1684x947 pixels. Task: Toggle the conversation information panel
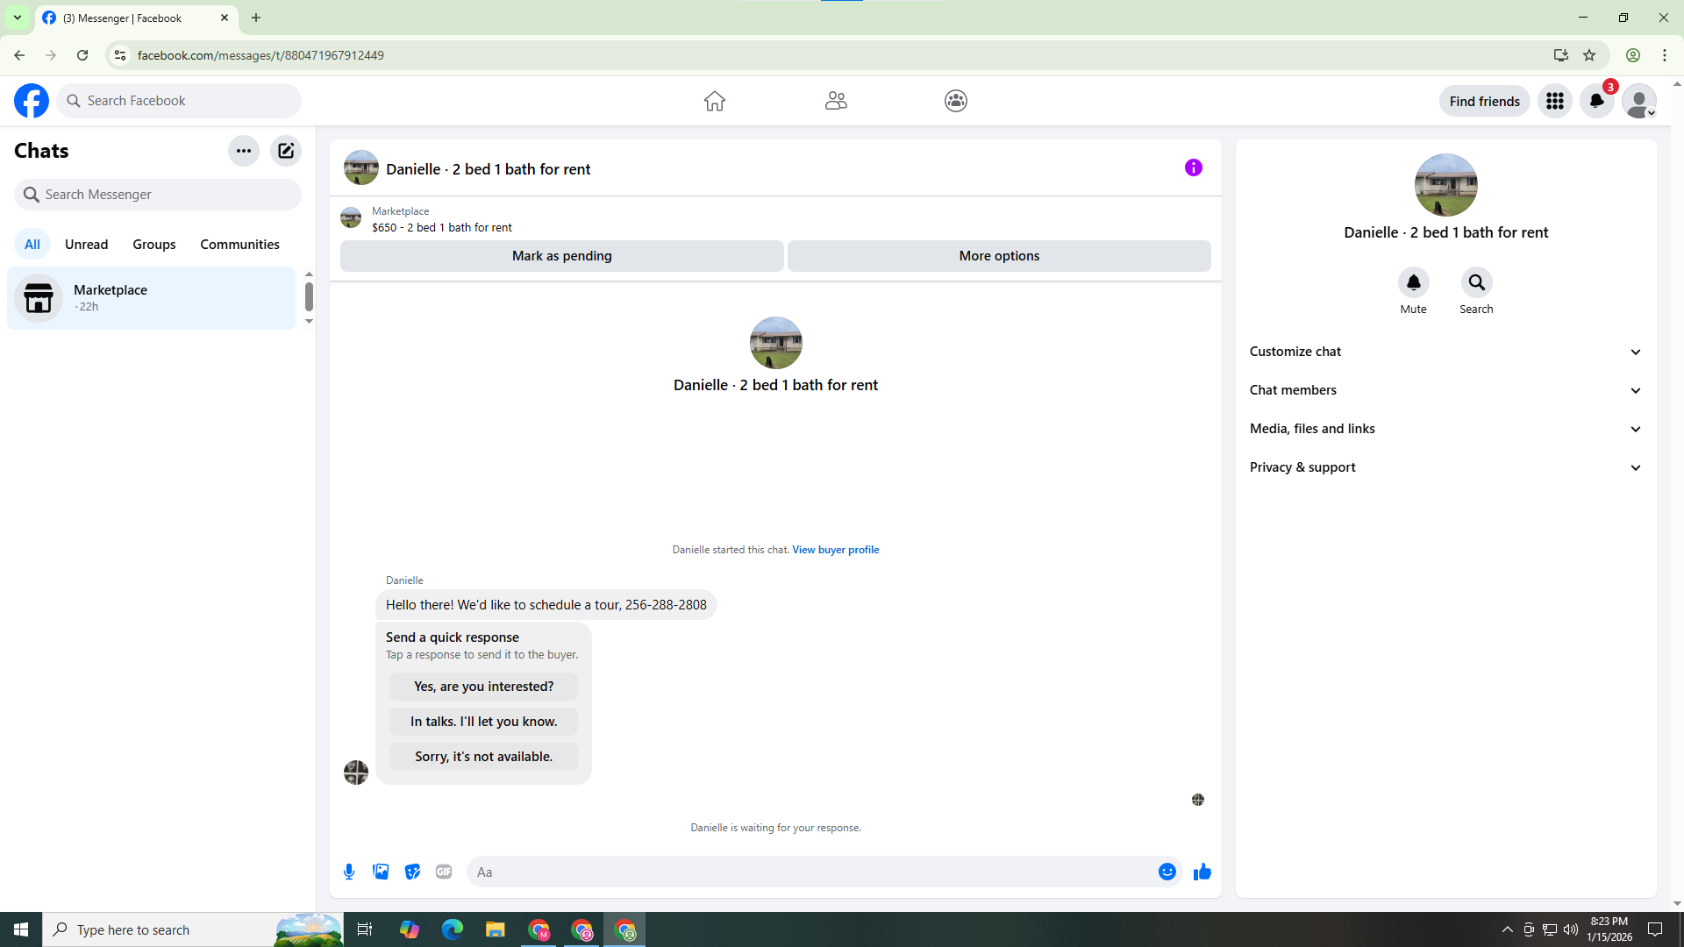pyautogui.click(x=1193, y=167)
